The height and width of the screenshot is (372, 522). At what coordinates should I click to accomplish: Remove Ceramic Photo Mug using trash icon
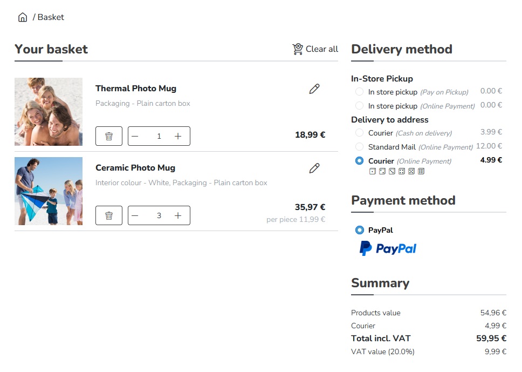tap(109, 215)
